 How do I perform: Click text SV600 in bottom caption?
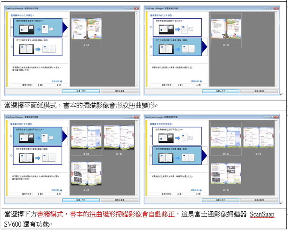point(13,224)
